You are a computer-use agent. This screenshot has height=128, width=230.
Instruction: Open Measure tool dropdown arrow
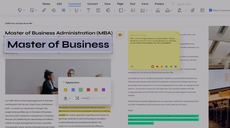(x=147, y=10)
